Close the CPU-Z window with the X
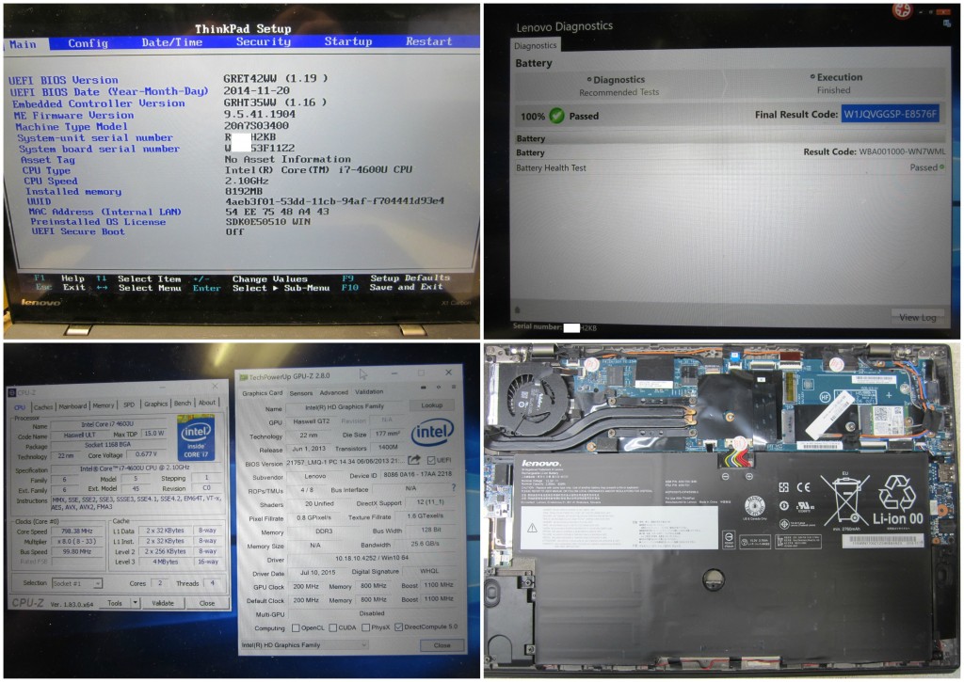Viewport: 964px width, 682px height. tap(216, 386)
